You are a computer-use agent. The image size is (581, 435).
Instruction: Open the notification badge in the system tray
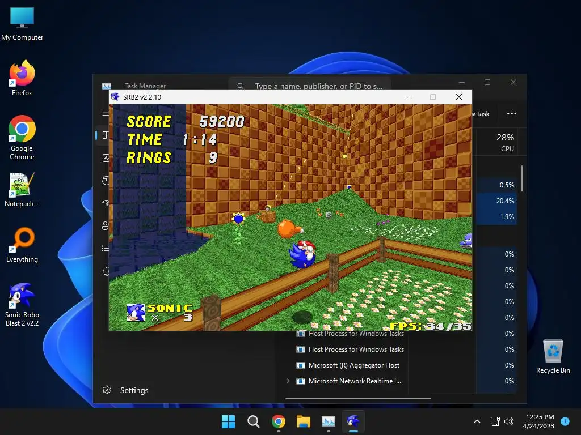tap(565, 421)
